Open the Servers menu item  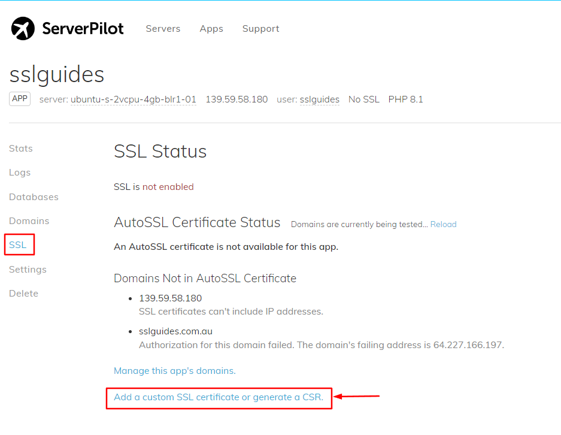pos(163,28)
